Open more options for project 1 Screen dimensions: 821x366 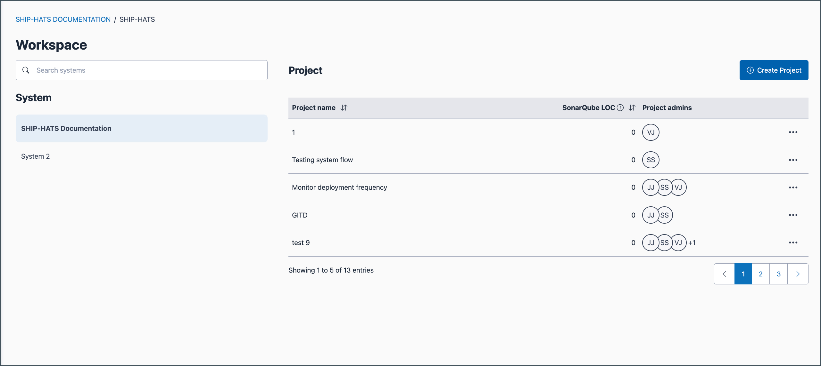coord(793,132)
